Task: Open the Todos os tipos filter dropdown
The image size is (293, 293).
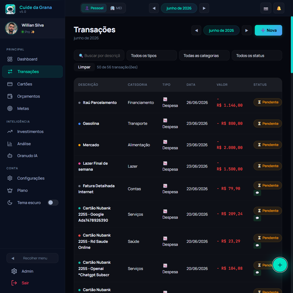Action: pos(152,56)
